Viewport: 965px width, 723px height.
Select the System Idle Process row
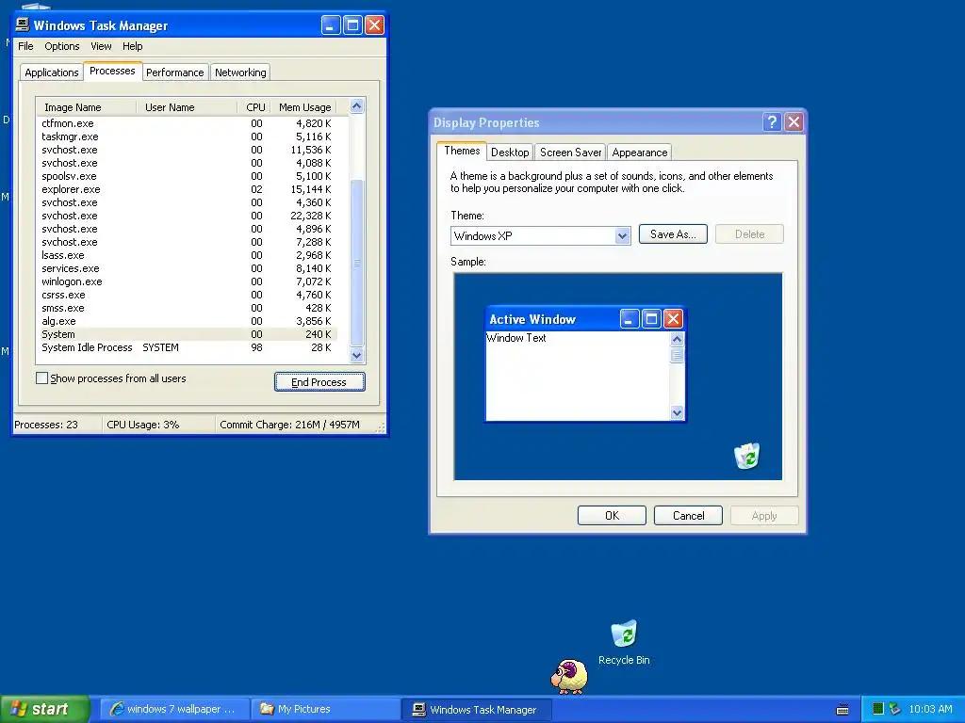187,347
